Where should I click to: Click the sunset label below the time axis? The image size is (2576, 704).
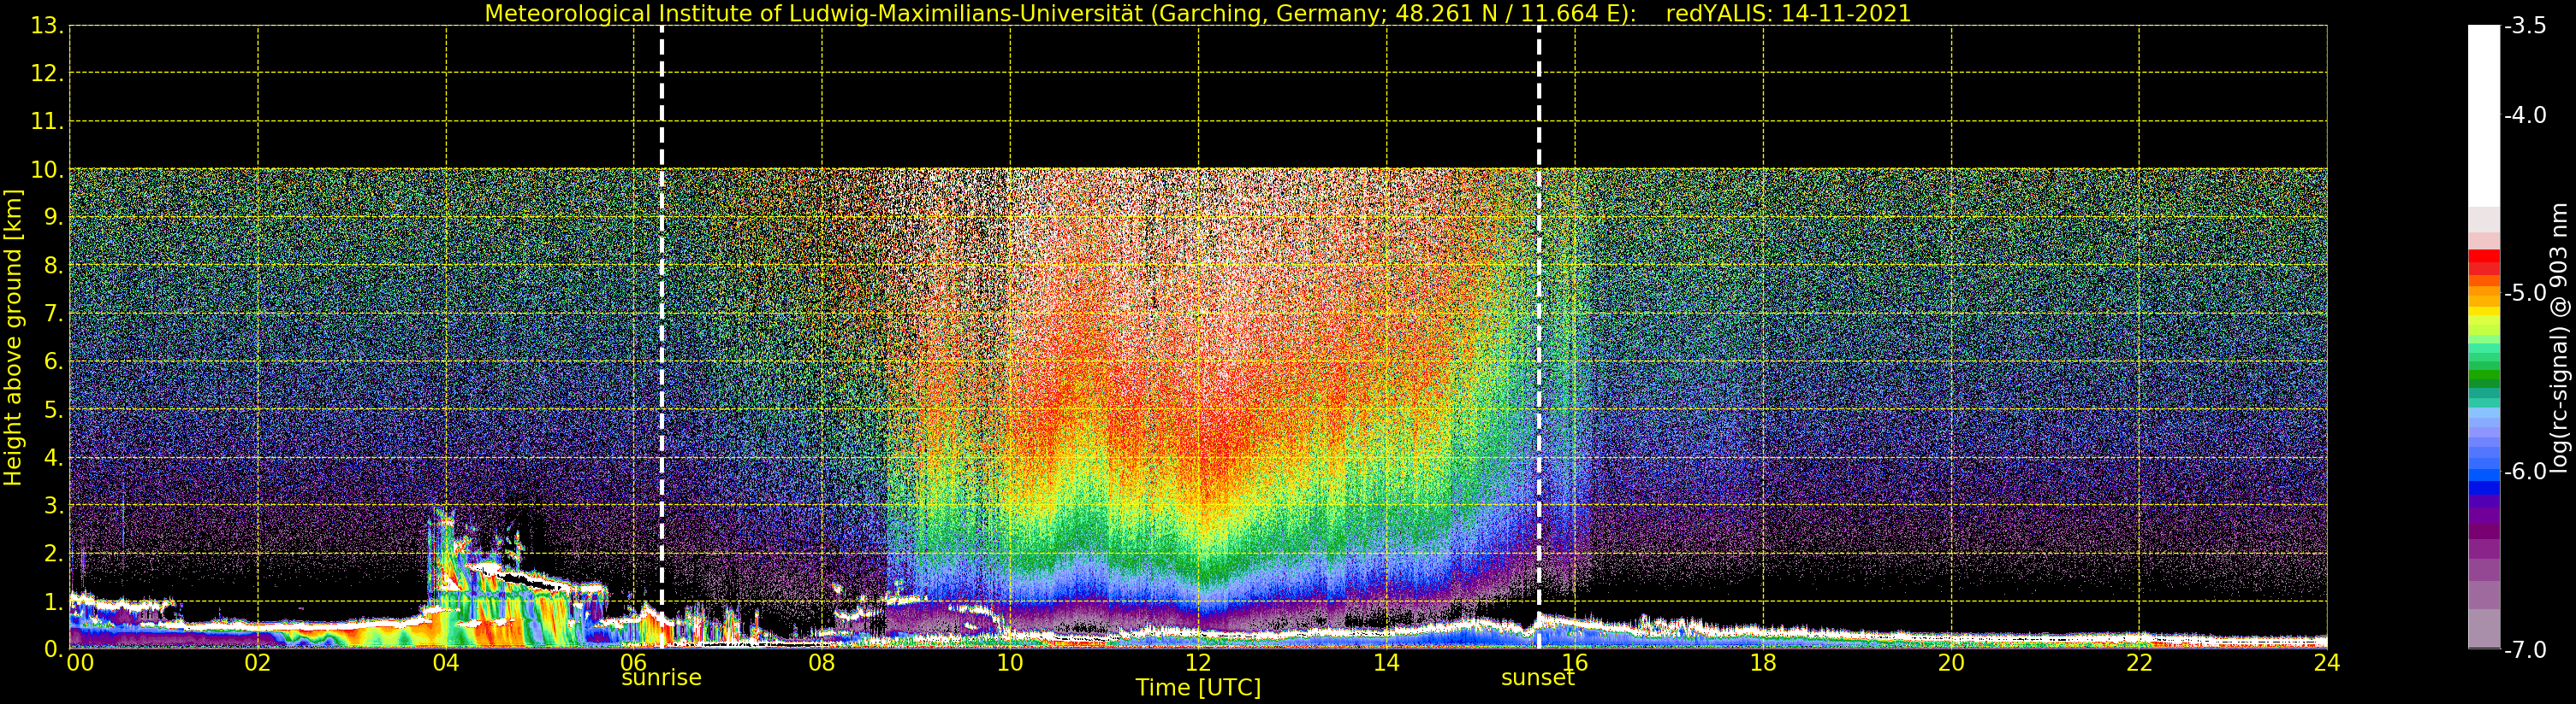(1537, 678)
